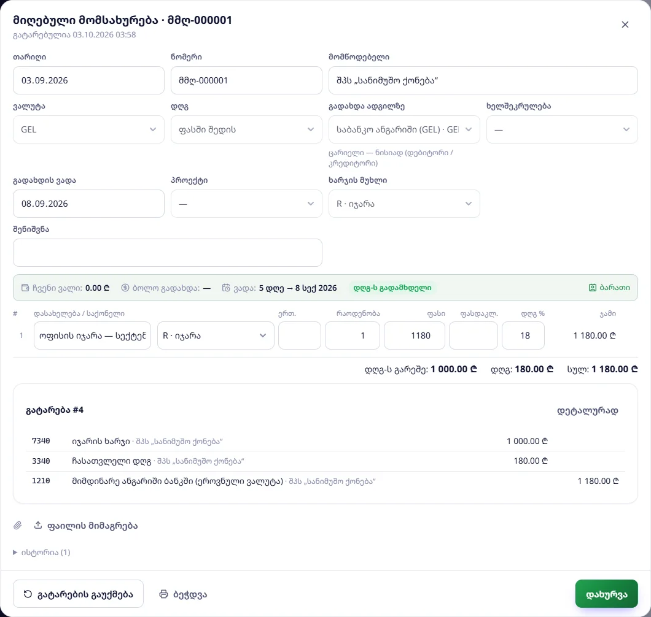Click the calendar icon beside ვადა

[226, 288]
